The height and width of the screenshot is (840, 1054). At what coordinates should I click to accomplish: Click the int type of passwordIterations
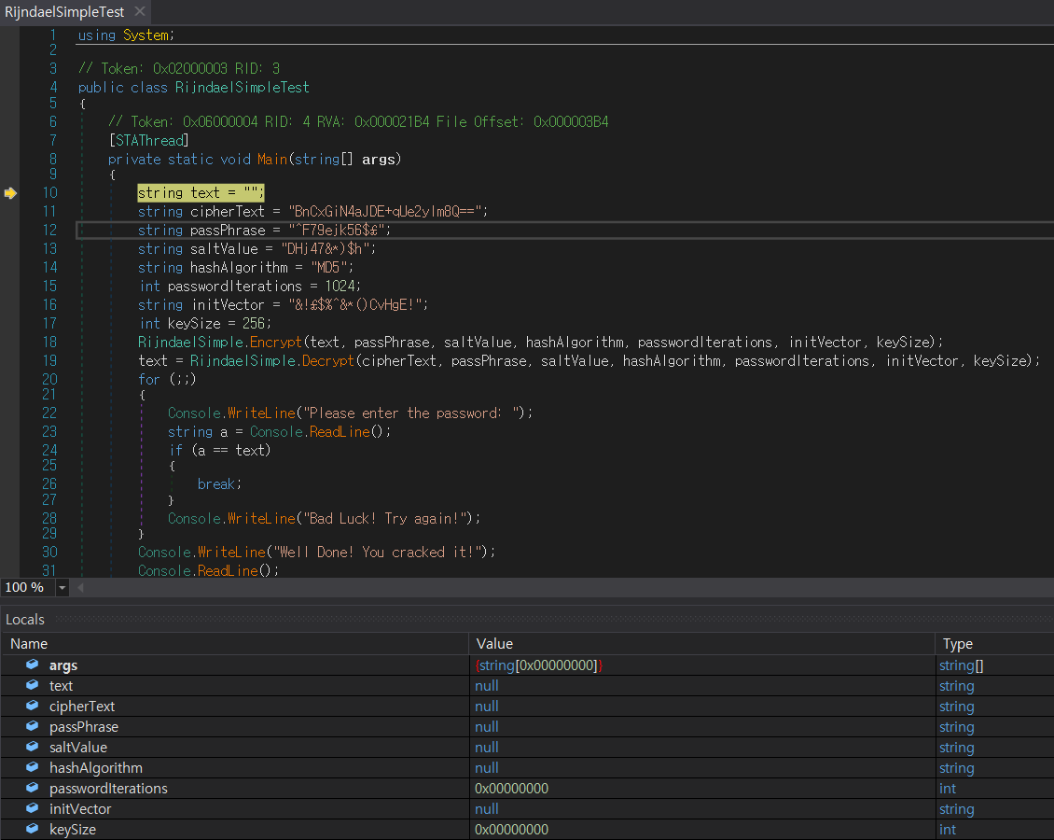click(948, 789)
